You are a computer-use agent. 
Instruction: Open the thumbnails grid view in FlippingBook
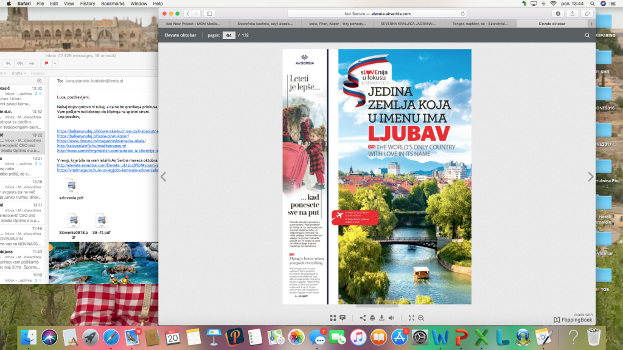(x=333, y=318)
